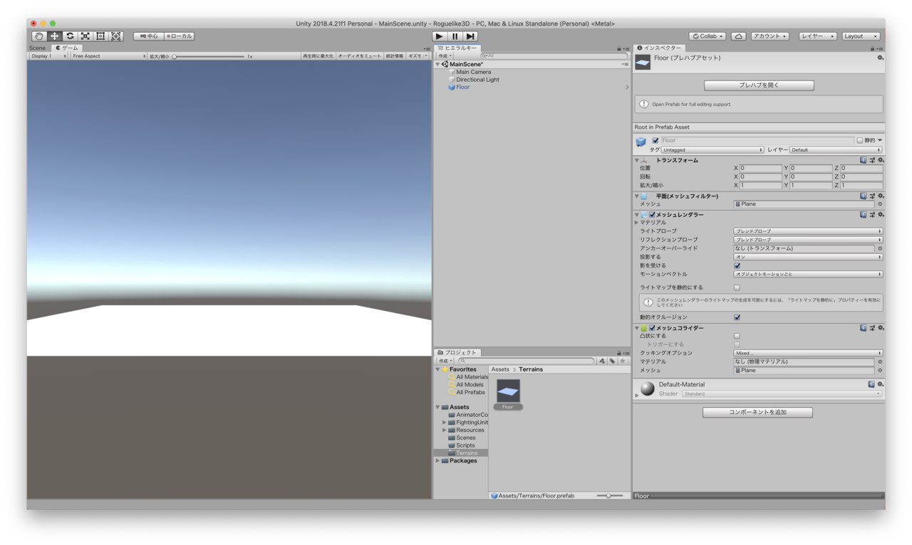Click the Step forward button

[470, 36]
